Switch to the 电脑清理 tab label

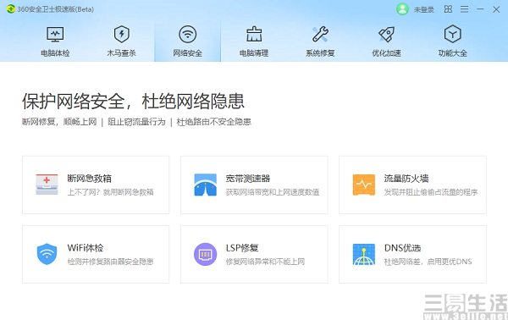pos(254,53)
